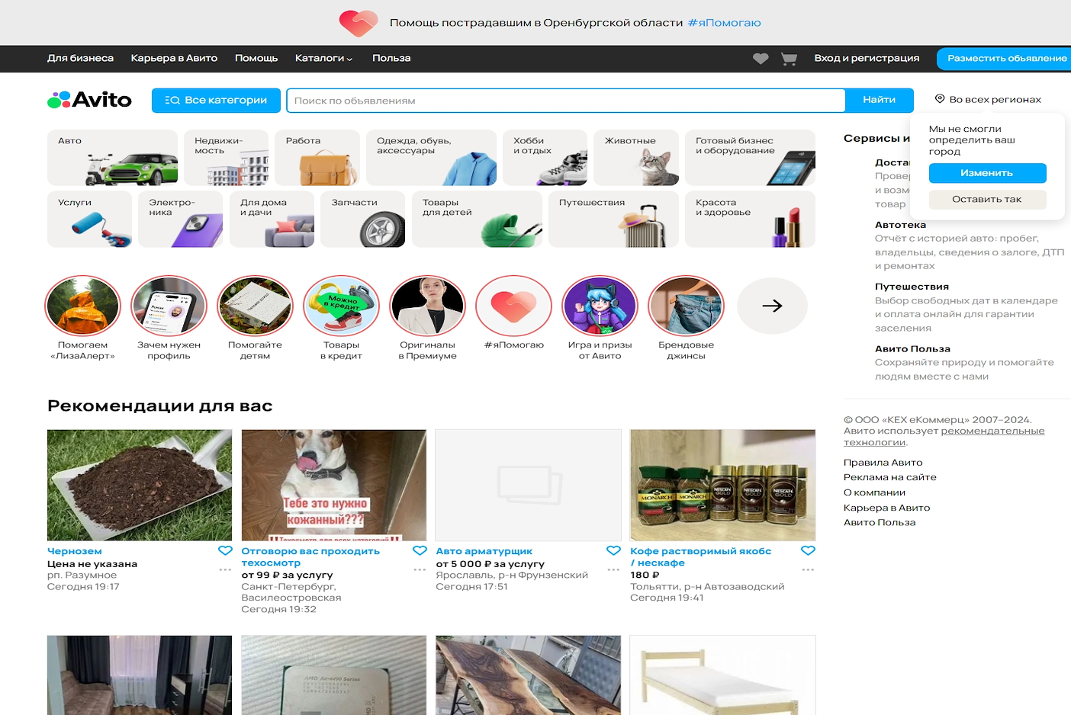The height and width of the screenshot is (715, 1071).
Task: Open Правила Авито footer link
Action: click(883, 463)
